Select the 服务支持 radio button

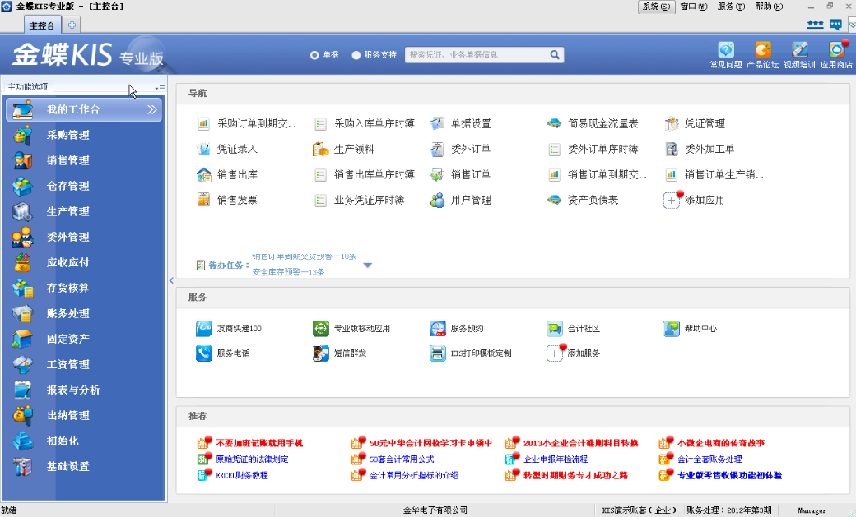pyautogui.click(x=356, y=55)
